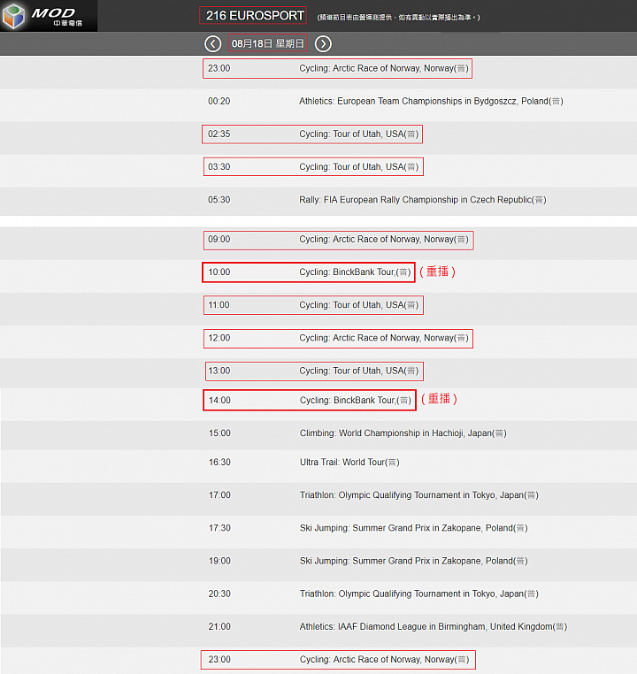Image resolution: width=637 pixels, height=674 pixels.
Task: Click the 216 EUROSPORT channel title
Action: 255,16
